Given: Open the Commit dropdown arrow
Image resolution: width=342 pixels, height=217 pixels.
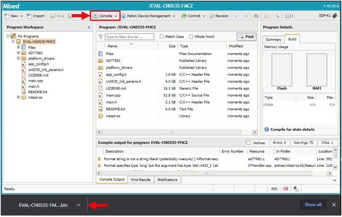Looking at the screenshot, I should click(x=204, y=16).
